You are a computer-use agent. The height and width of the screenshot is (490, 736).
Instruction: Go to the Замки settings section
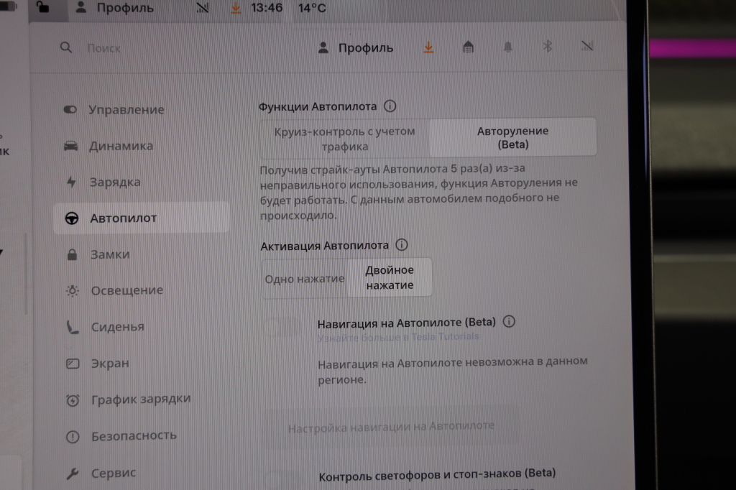[110, 254]
